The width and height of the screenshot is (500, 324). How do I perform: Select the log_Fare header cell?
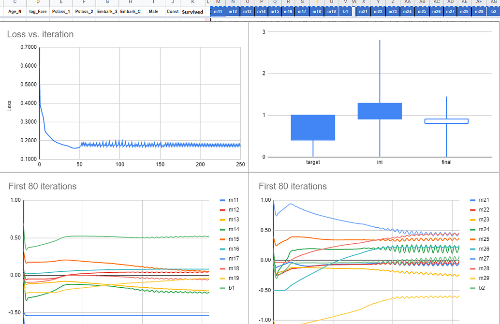[38, 12]
